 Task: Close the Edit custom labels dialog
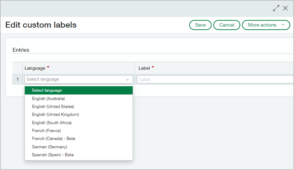coord(286,8)
